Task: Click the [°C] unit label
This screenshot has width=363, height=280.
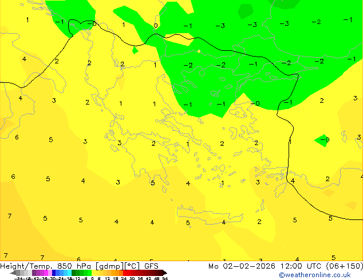Action: (132, 266)
